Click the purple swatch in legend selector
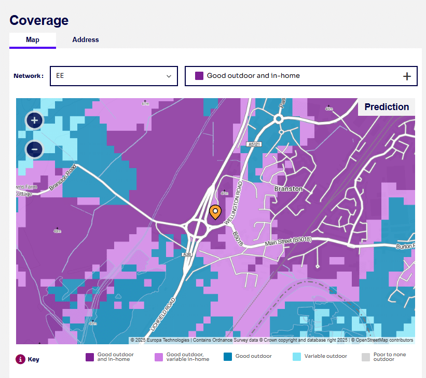 pyautogui.click(x=199, y=76)
